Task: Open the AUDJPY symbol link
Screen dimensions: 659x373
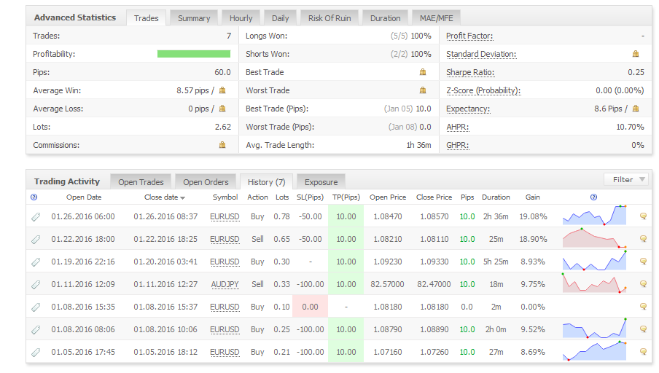Action: tap(225, 284)
